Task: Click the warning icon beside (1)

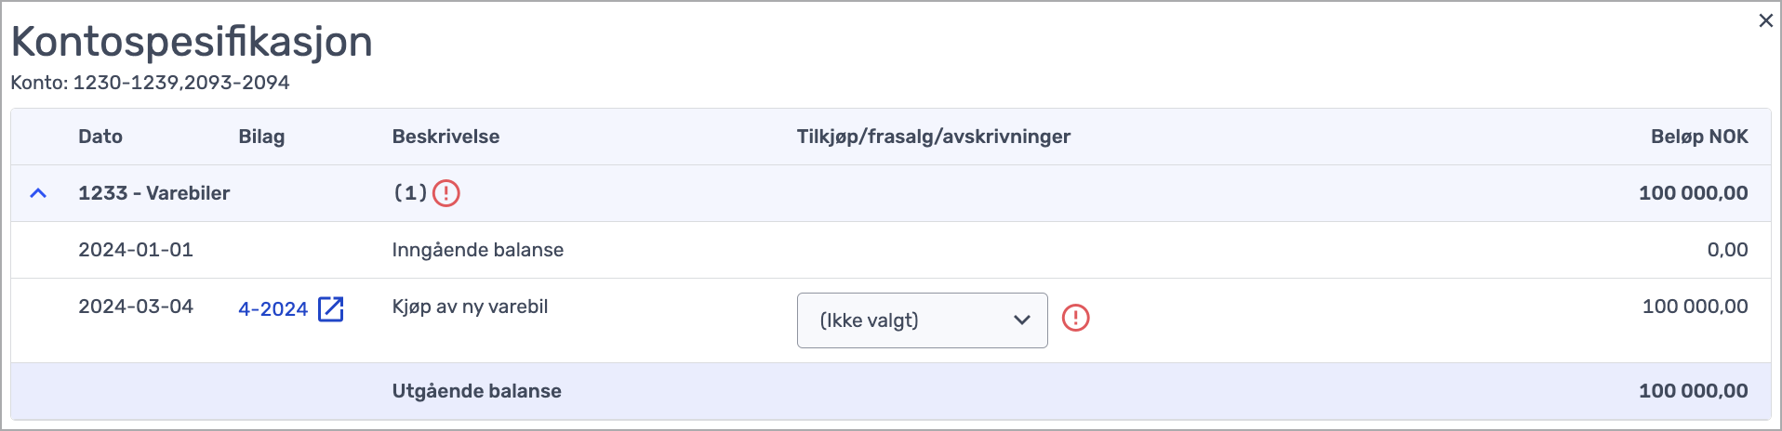Action: pos(446,193)
